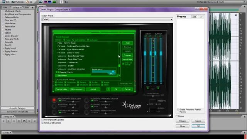
Task: Select the time selection cursor tool
Action: [62, 2]
